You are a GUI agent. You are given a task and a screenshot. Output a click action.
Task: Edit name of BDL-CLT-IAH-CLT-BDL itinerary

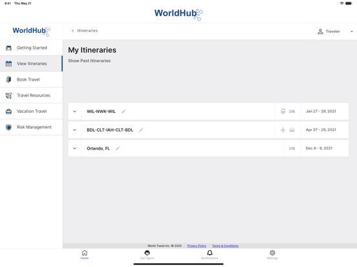click(x=141, y=130)
